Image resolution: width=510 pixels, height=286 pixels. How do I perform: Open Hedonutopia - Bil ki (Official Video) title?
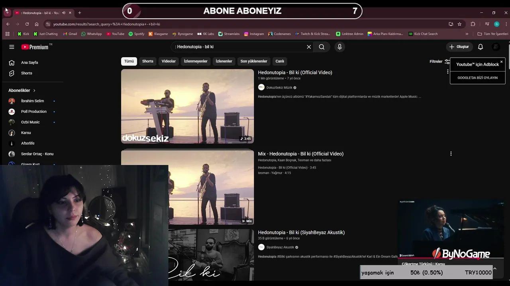pyautogui.click(x=295, y=72)
